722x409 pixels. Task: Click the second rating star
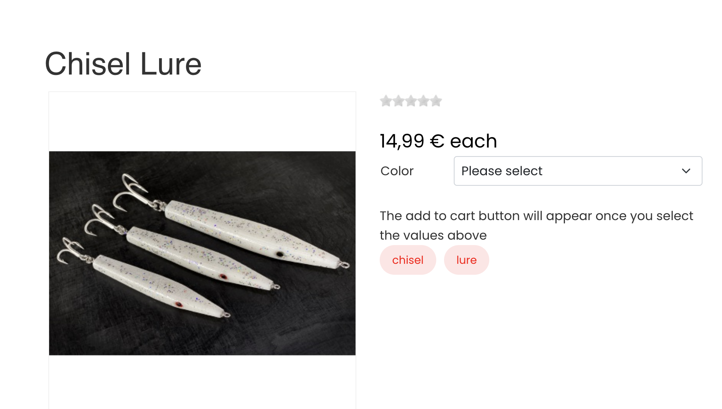(398, 101)
